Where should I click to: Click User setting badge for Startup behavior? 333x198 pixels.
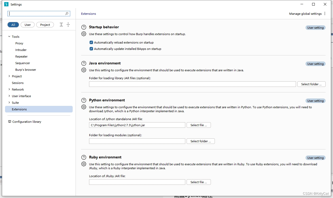(316, 28)
